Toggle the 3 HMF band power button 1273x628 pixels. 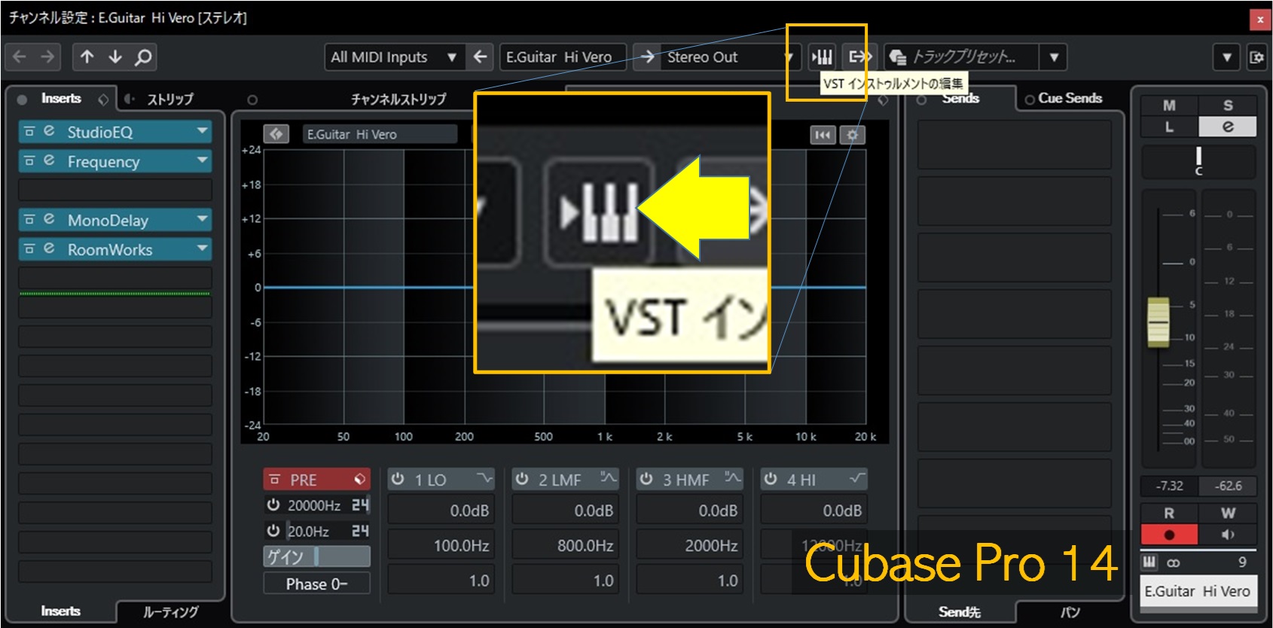[646, 479]
